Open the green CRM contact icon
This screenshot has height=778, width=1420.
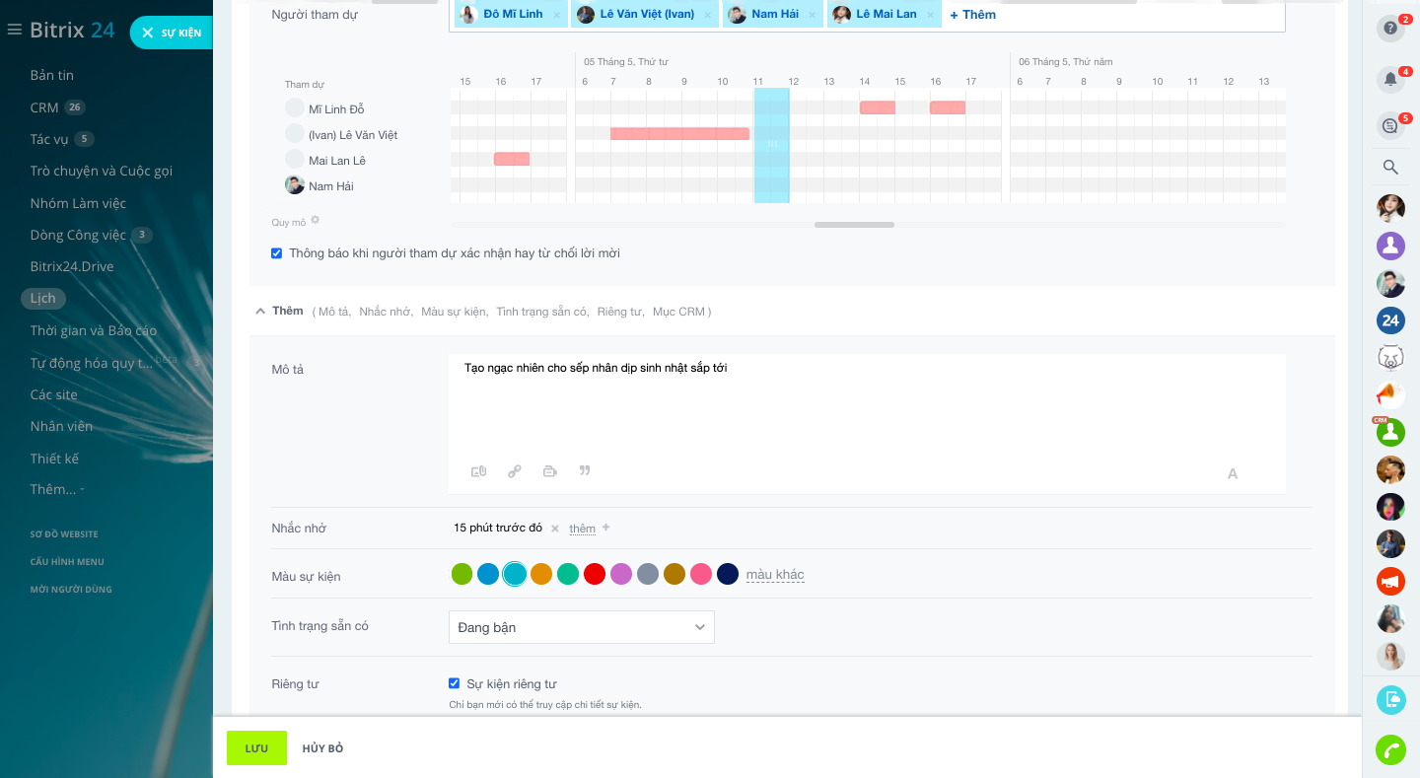tap(1390, 432)
